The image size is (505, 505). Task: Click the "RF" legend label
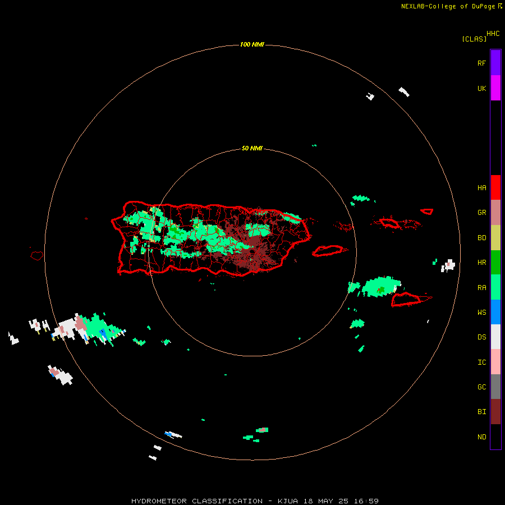pyautogui.click(x=481, y=63)
